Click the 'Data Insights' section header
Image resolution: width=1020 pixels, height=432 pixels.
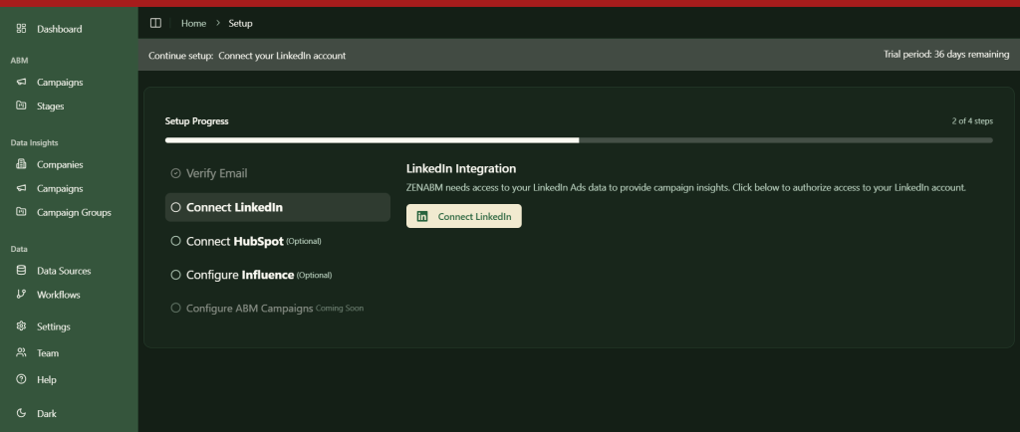pyautogui.click(x=35, y=143)
